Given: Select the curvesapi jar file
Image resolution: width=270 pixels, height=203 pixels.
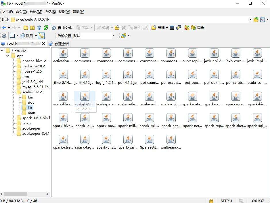Looking at the screenshot, I should pyautogui.click(x=193, y=56).
